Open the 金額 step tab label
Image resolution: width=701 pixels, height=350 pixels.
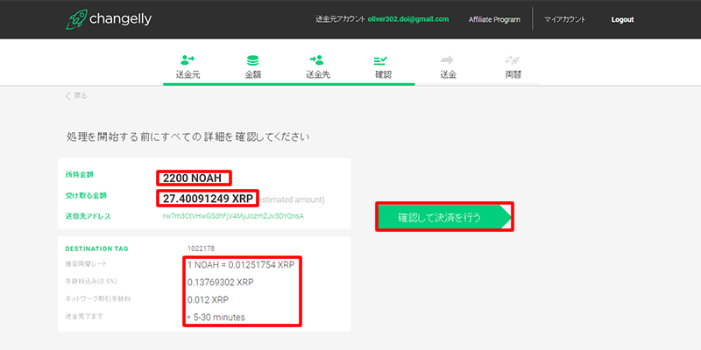pyautogui.click(x=252, y=75)
